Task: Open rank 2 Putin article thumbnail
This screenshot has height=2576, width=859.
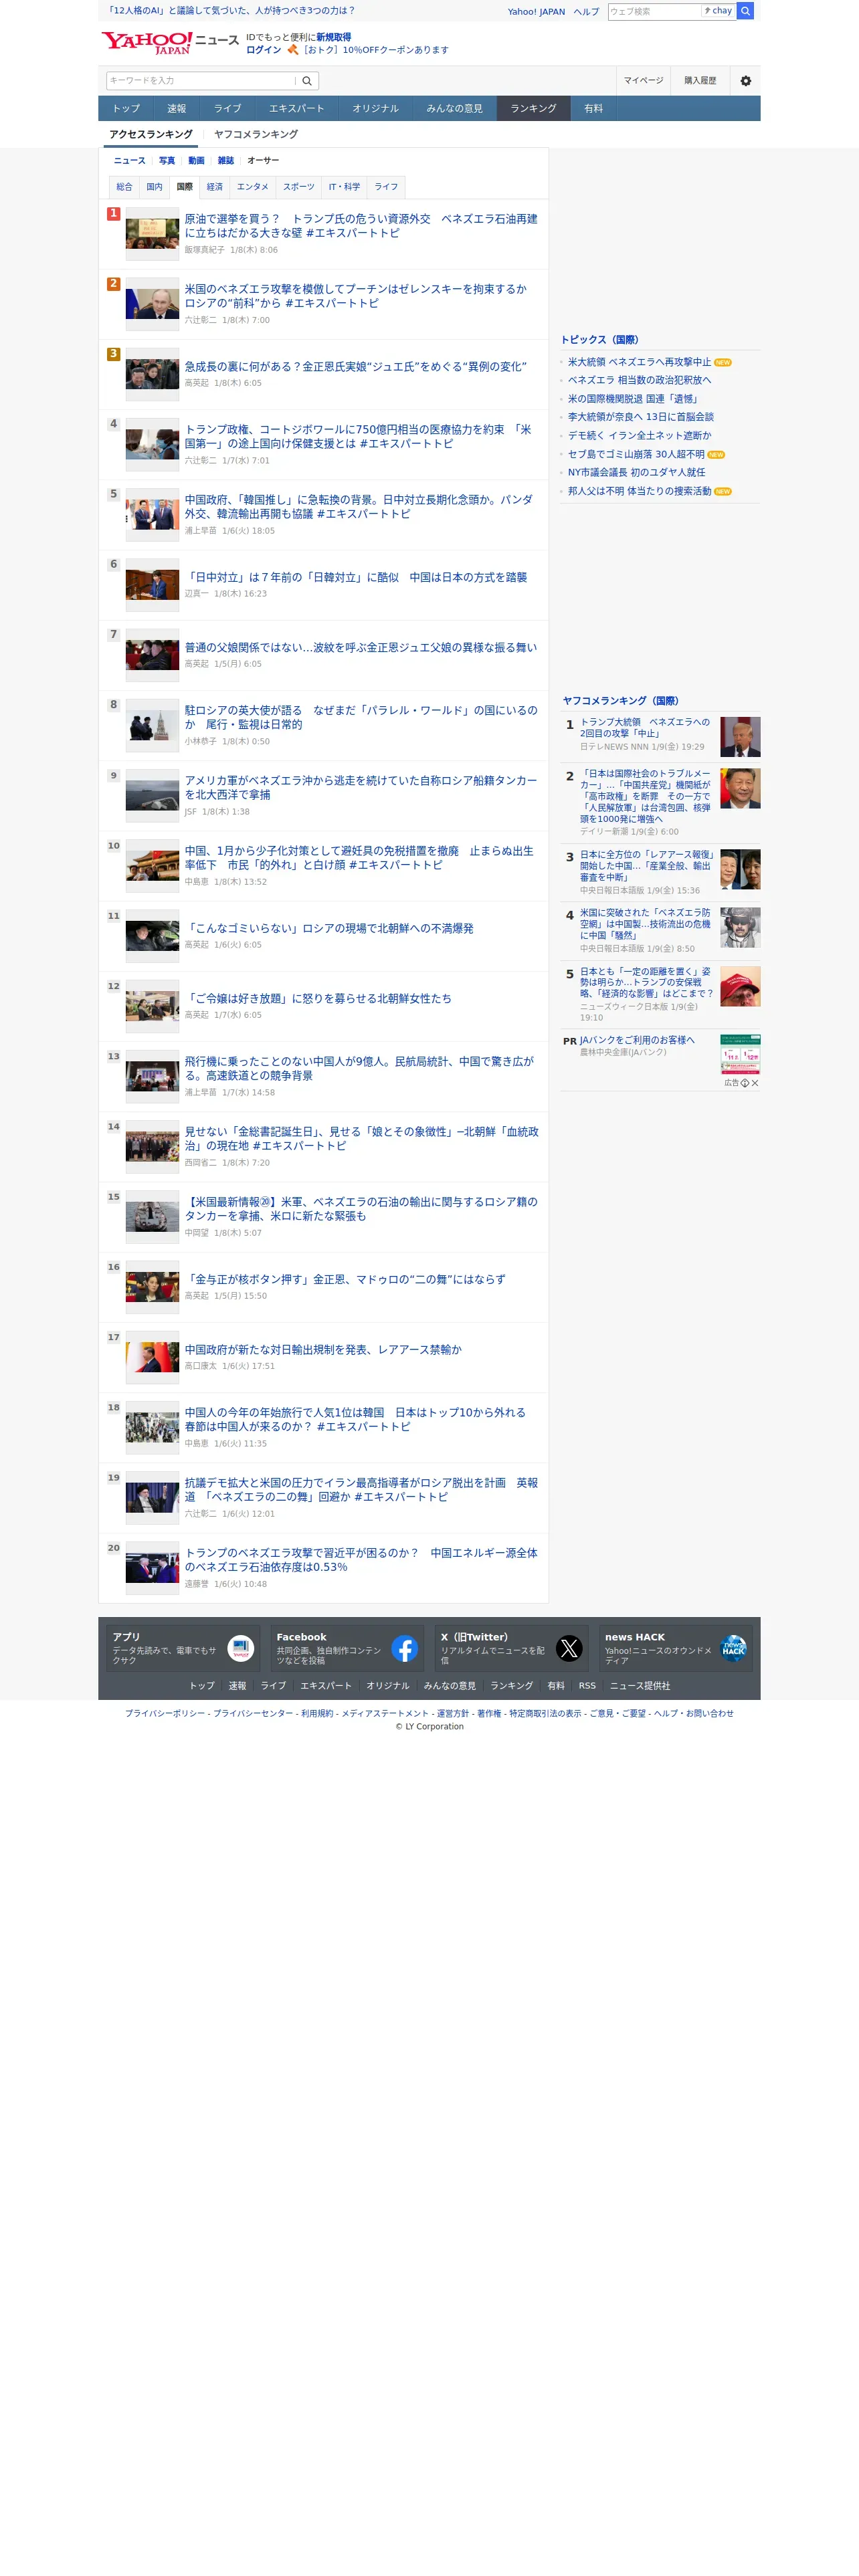Action: (x=152, y=303)
